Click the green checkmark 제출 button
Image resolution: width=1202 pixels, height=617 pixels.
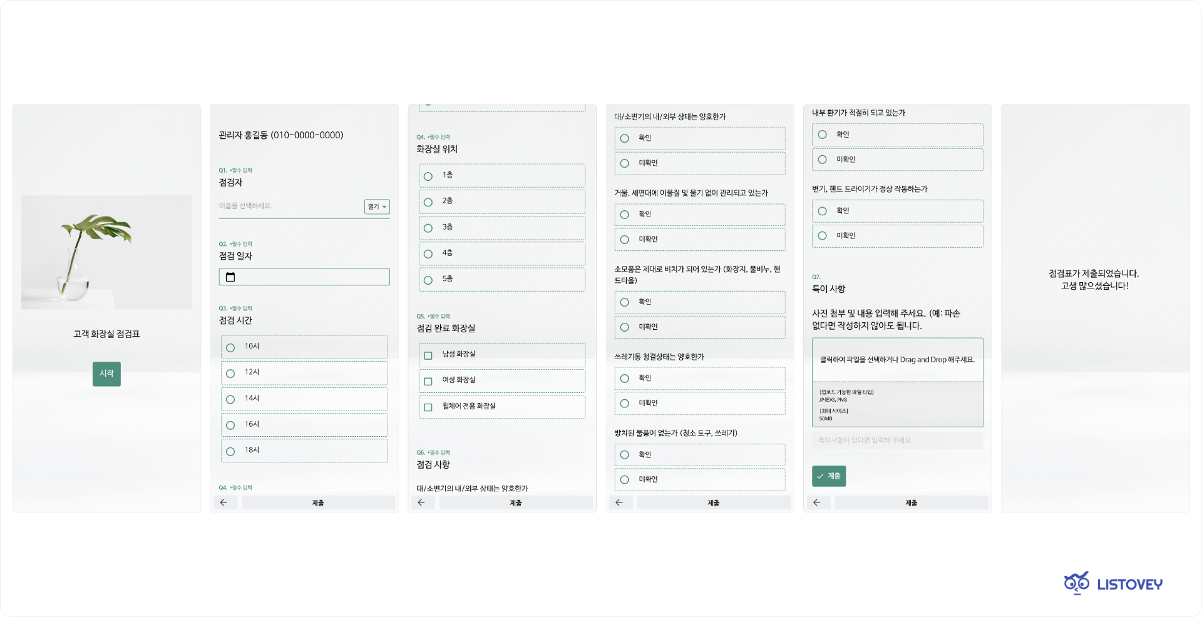pos(828,476)
